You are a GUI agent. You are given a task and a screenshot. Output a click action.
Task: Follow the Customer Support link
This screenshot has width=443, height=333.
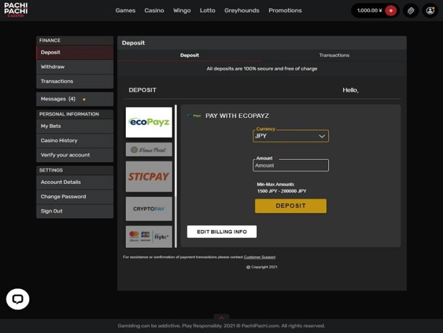tap(259, 257)
